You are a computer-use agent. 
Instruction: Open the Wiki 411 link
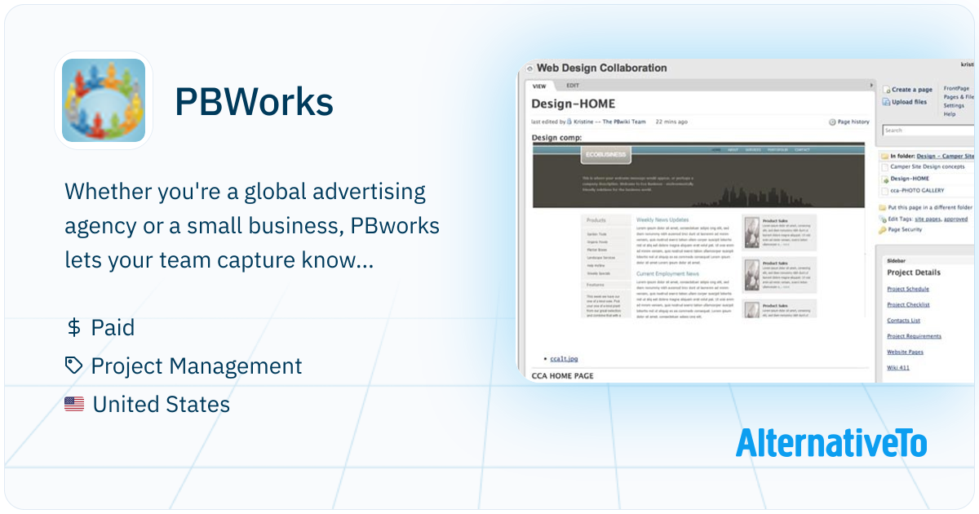[x=898, y=368]
